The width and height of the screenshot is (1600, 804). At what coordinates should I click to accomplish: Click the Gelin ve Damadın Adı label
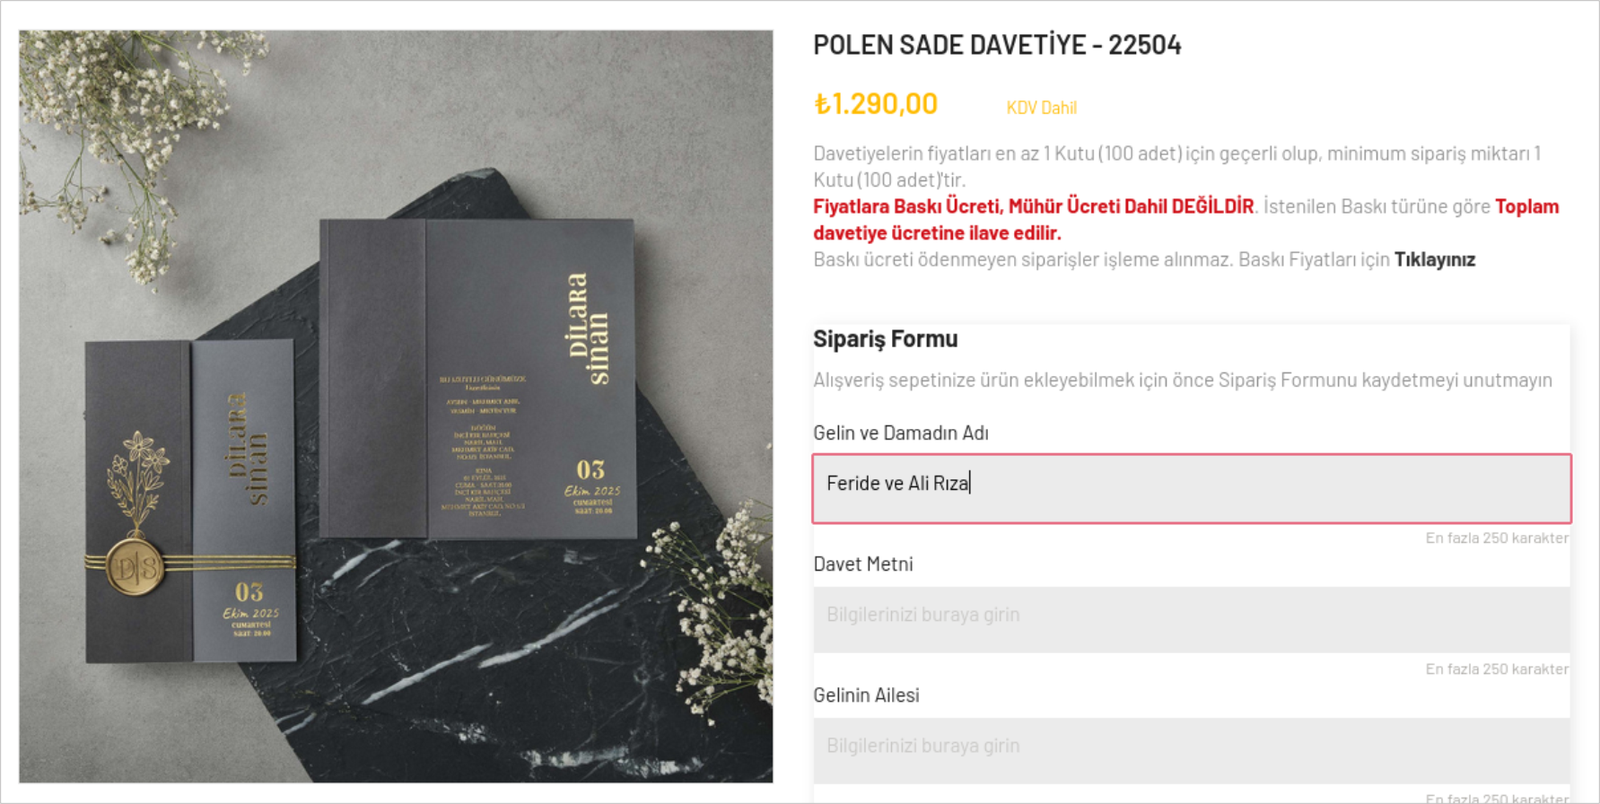[x=900, y=433]
